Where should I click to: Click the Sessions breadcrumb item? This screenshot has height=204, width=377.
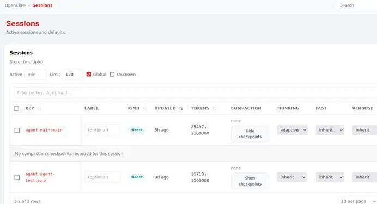pos(42,5)
